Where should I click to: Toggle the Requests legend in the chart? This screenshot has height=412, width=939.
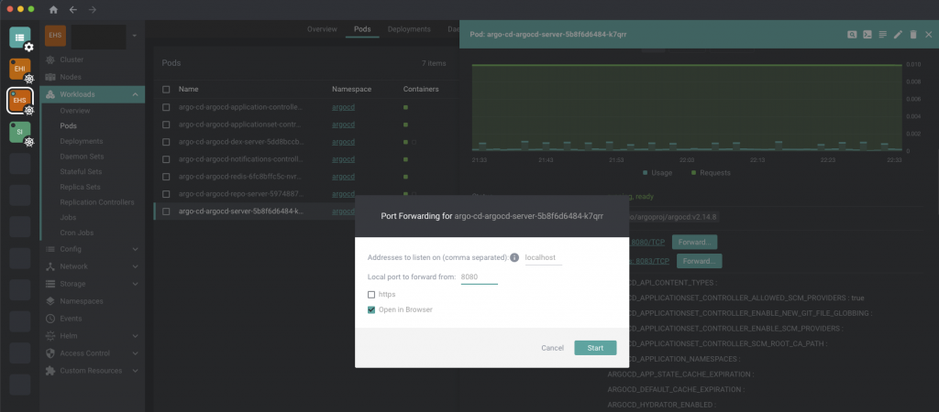(x=711, y=173)
